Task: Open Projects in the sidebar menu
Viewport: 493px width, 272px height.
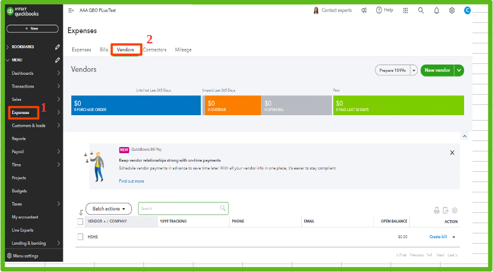Action: (19, 178)
